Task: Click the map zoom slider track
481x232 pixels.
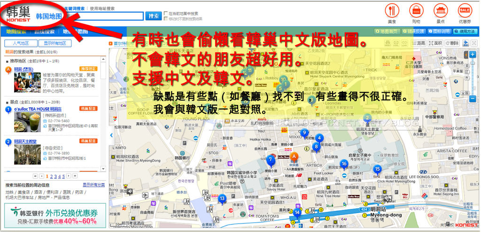Action: (473, 77)
